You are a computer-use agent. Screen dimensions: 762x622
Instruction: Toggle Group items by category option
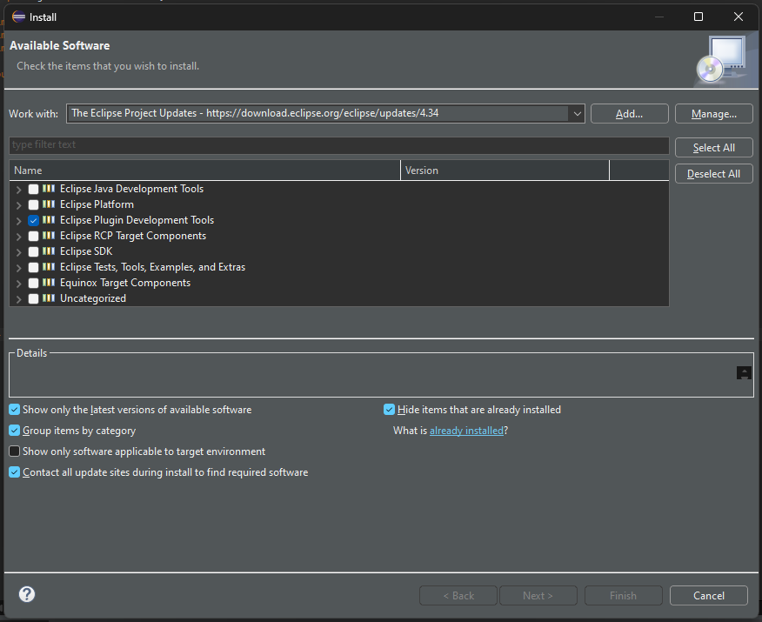[15, 431]
